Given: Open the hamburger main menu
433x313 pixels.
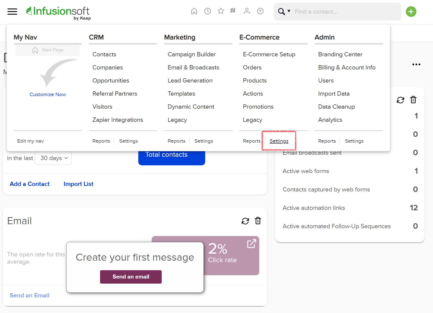Looking at the screenshot, I should coord(12,12).
